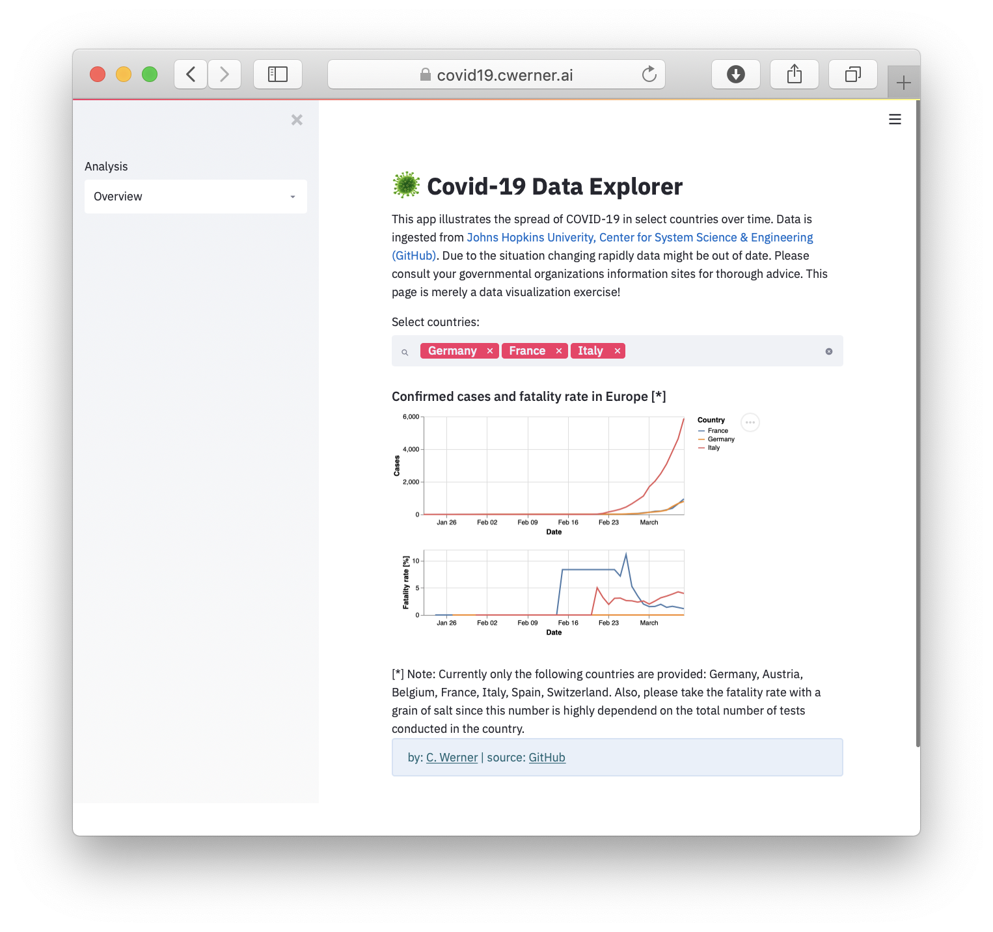Open a new Safari tab
Image resolution: width=993 pixels, height=932 pixels.
[903, 83]
